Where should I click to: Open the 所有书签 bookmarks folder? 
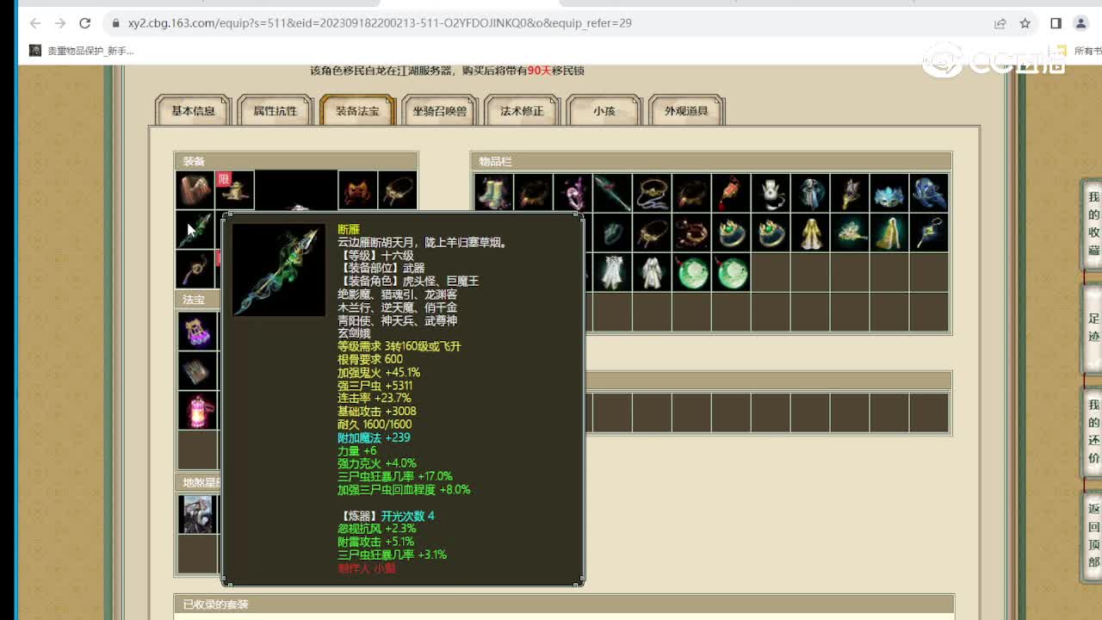point(1080,51)
